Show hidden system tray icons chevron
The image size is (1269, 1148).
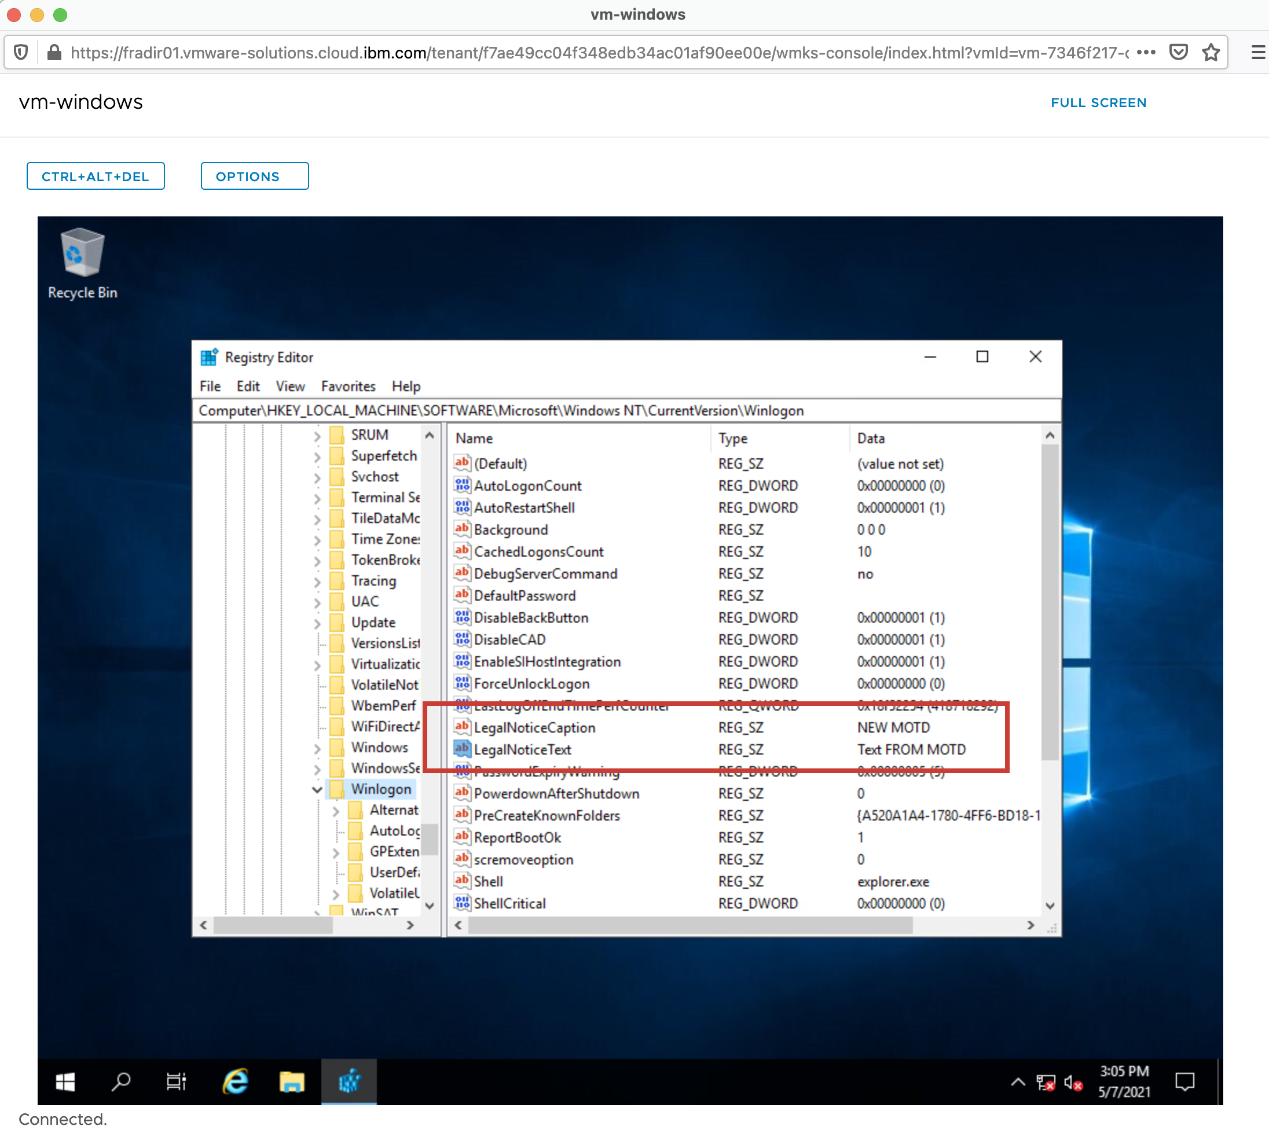click(x=1018, y=1082)
